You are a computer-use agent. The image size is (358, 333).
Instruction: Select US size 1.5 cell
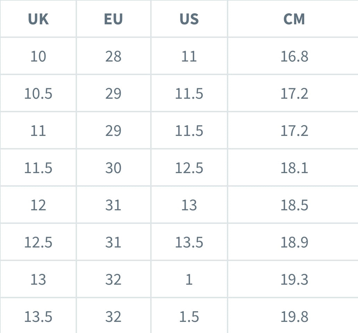(x=189, y=317)
